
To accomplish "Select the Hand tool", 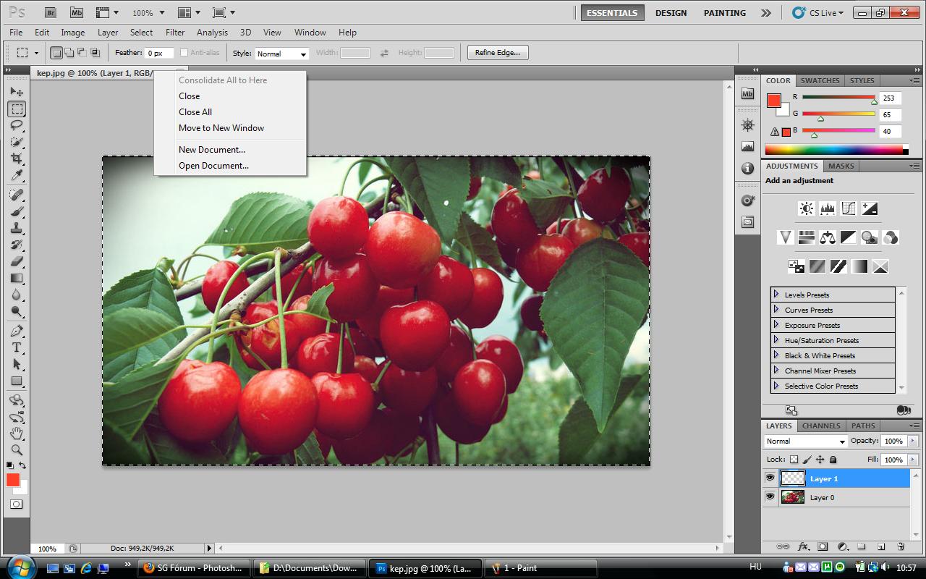I will [17, 434].
